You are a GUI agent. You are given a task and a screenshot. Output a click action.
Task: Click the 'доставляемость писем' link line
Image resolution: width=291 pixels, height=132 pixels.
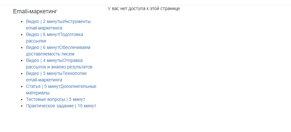(x=50, y=54)
